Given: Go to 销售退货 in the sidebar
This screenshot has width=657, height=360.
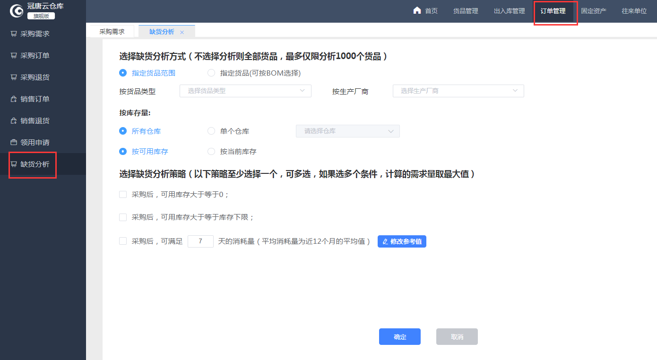Looking at the screenshot, I should pos(43,121).
